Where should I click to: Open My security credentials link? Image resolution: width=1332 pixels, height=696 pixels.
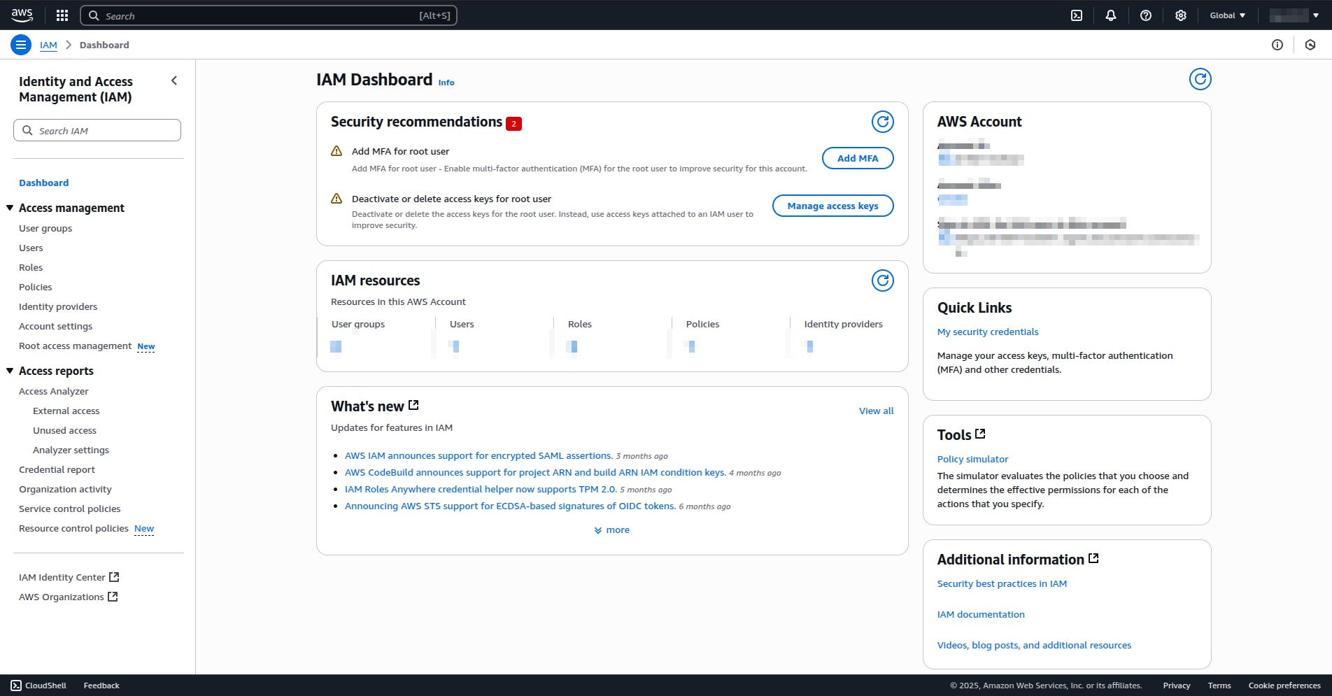(x=987, y=332)
